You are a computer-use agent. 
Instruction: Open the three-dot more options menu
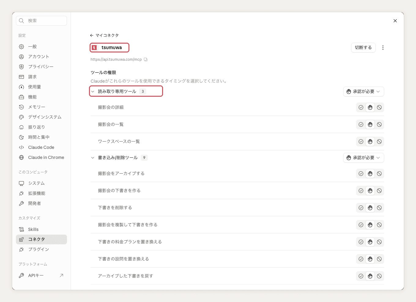tap(383, 48)
